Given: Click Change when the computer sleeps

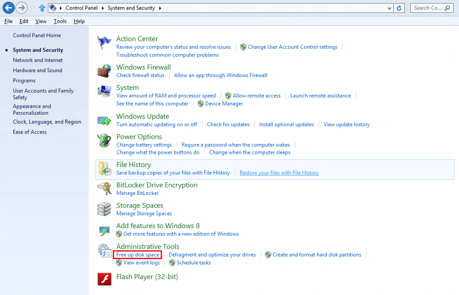Looking at the screenshot, I should tap(250, 152).
